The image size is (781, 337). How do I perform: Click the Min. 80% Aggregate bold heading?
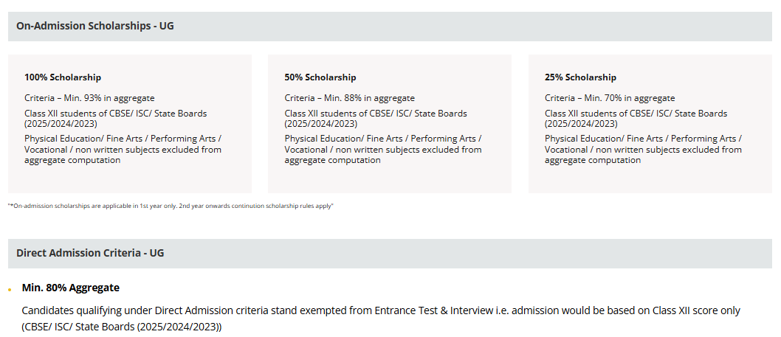(71, 288)
